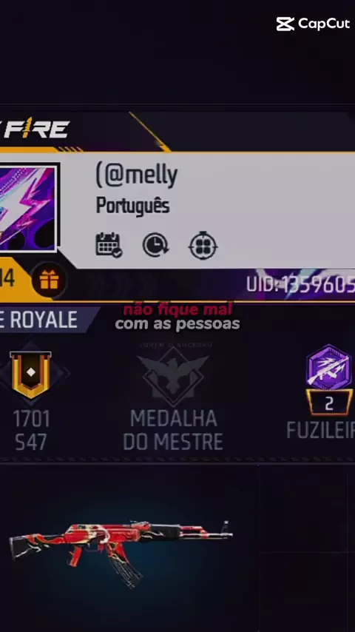Click the Medalha do Mestre label
The height and width of the screenshot is (632, 355).
[173, 431]
